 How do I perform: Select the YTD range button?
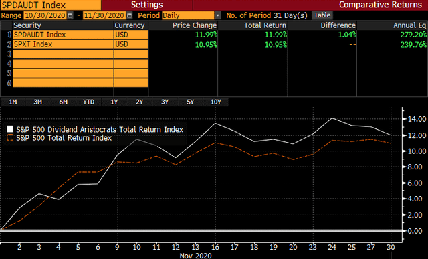pyautogui.click(x=89, y=102)
